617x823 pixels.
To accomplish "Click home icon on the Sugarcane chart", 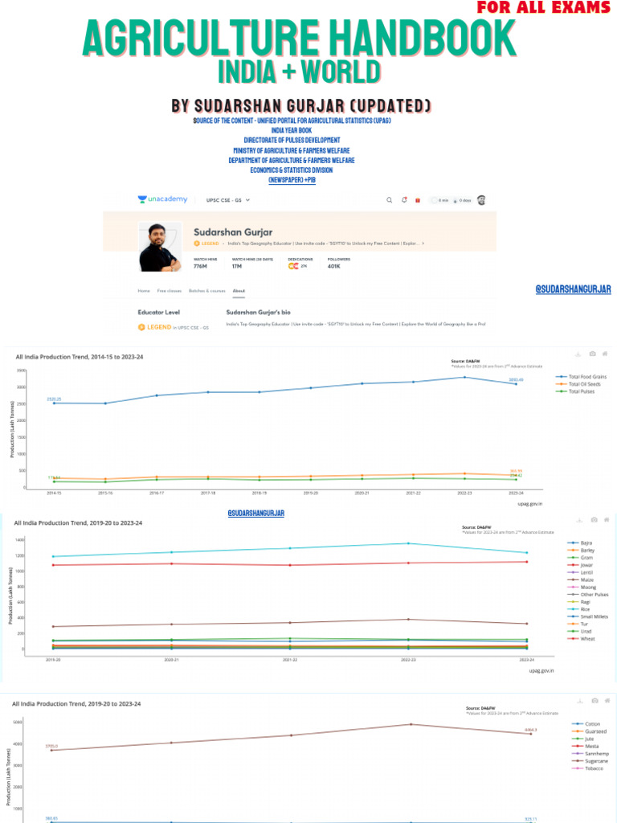I will [x=607, y=701].
